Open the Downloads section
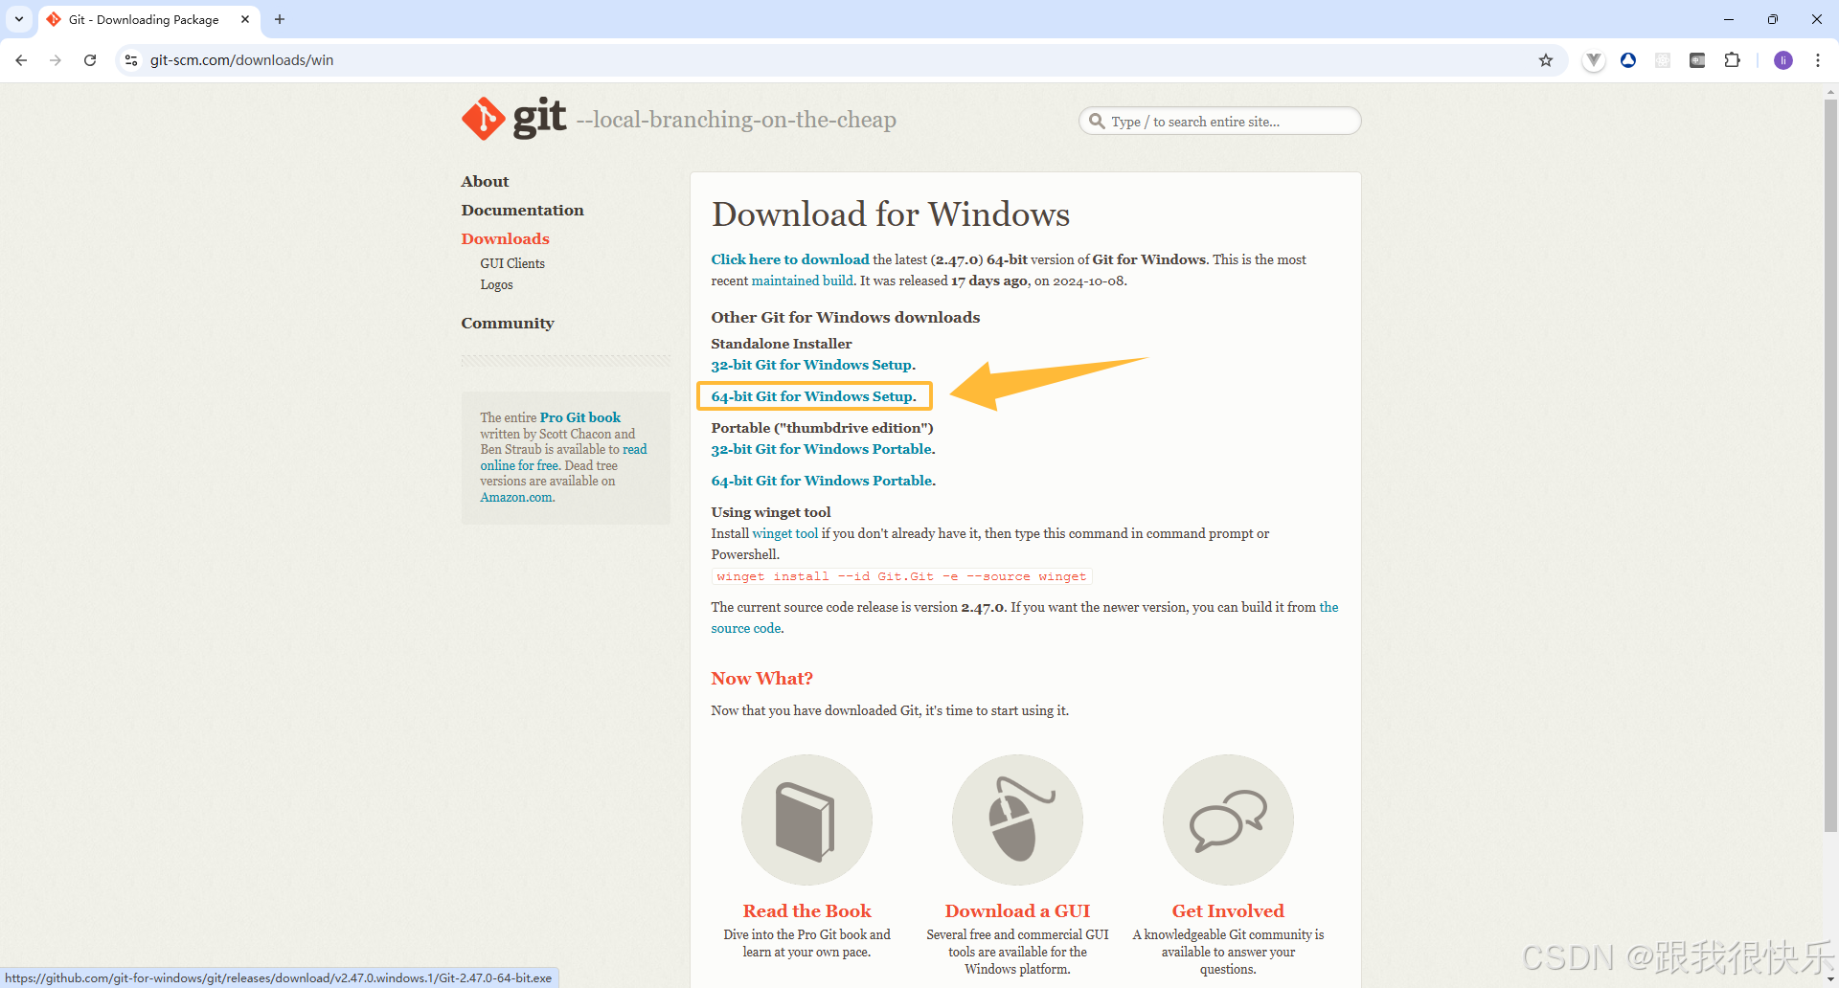The width and height of the screenshot is (1839, 988). 505,239
